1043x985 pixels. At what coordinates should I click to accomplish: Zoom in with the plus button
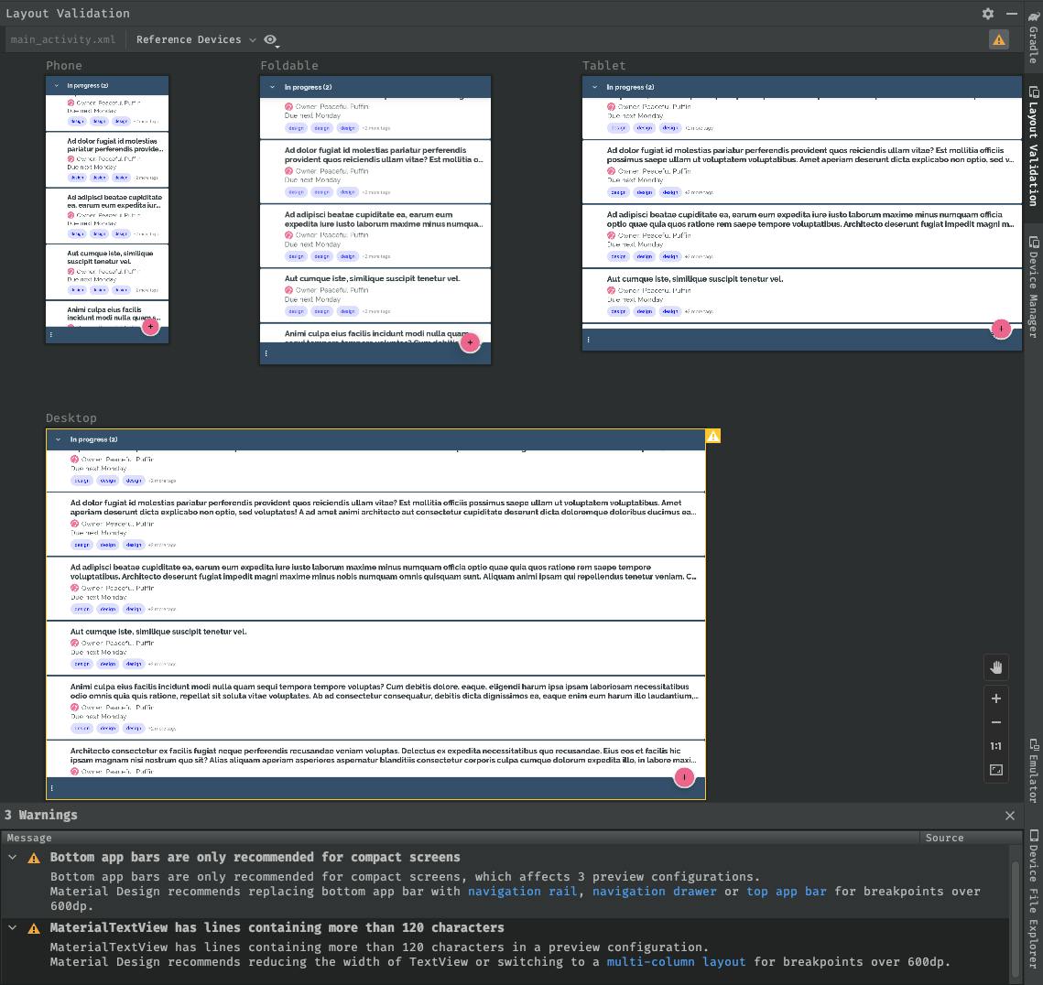pos(996,698)
